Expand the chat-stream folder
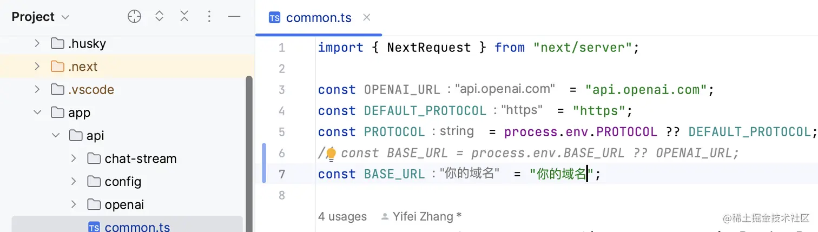The height and width of the screenshot is (232, 818). tap(74, 158)
